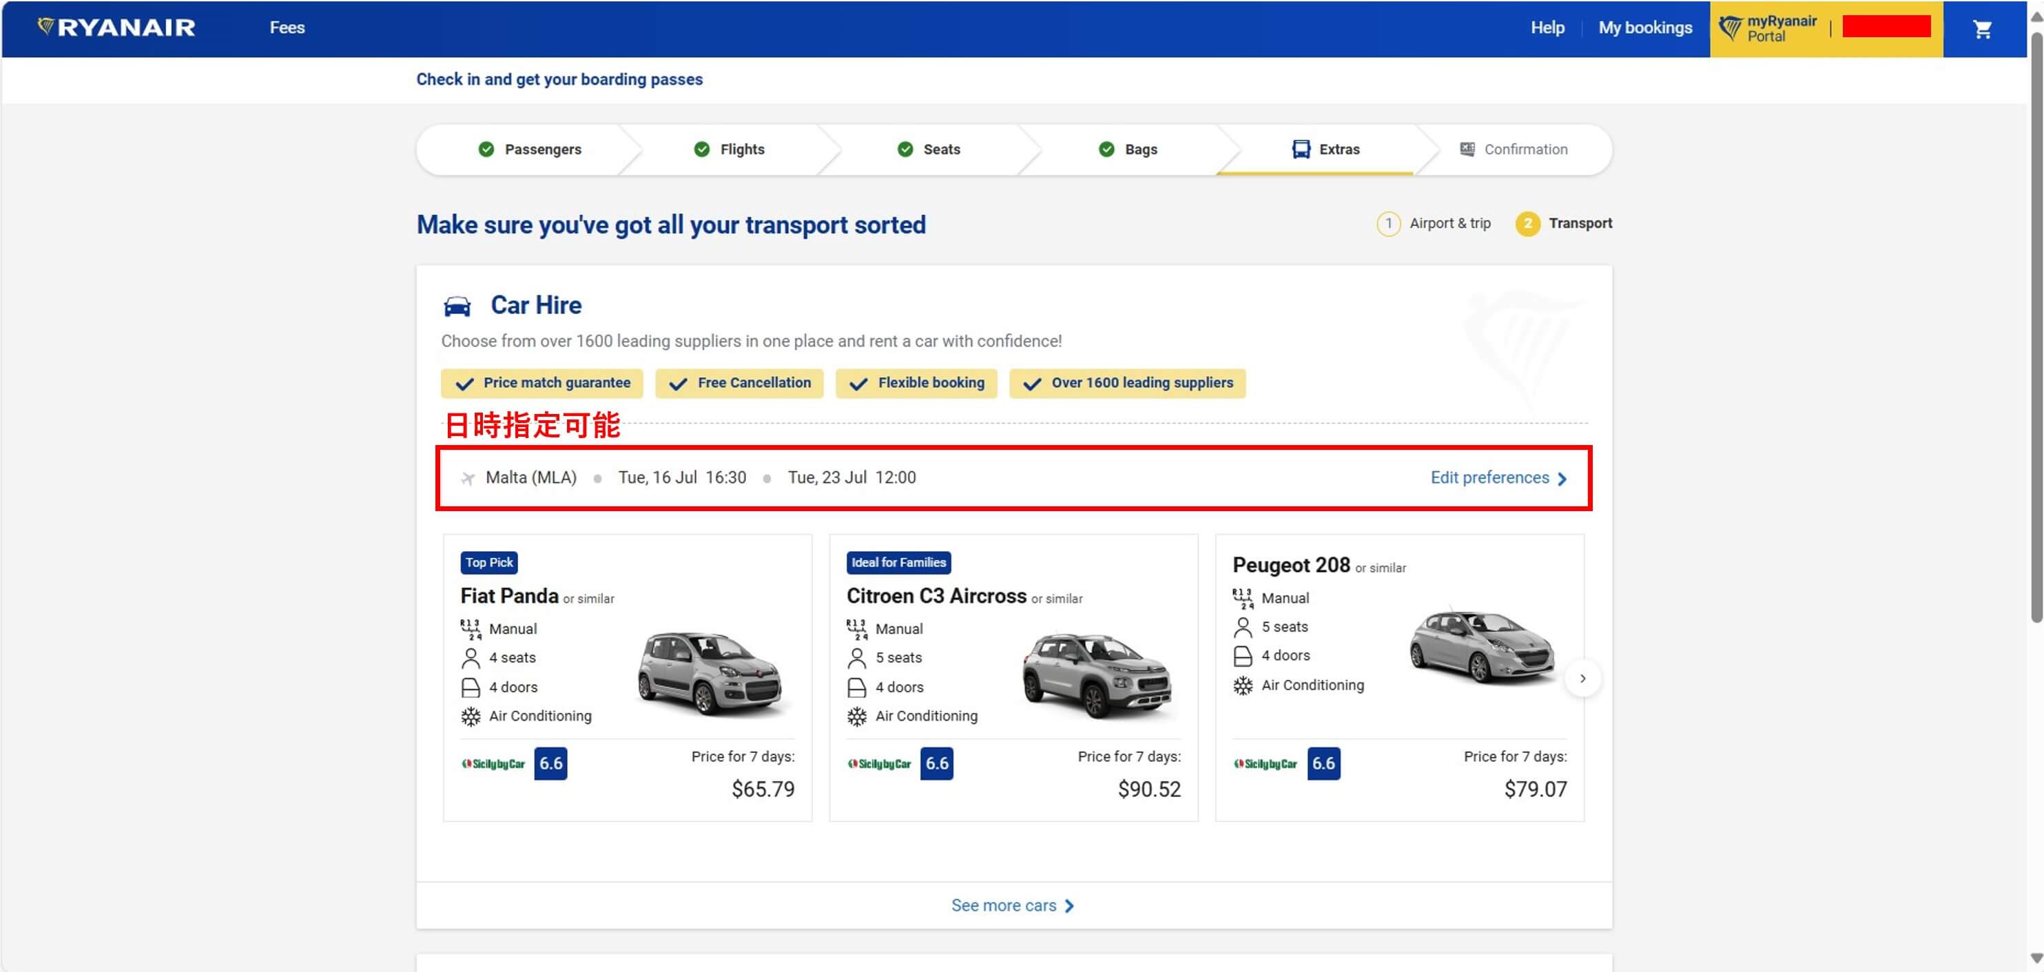Open myRyanair Portal
This screenshot has height=972, width=2044.
tap(1782, 28)
